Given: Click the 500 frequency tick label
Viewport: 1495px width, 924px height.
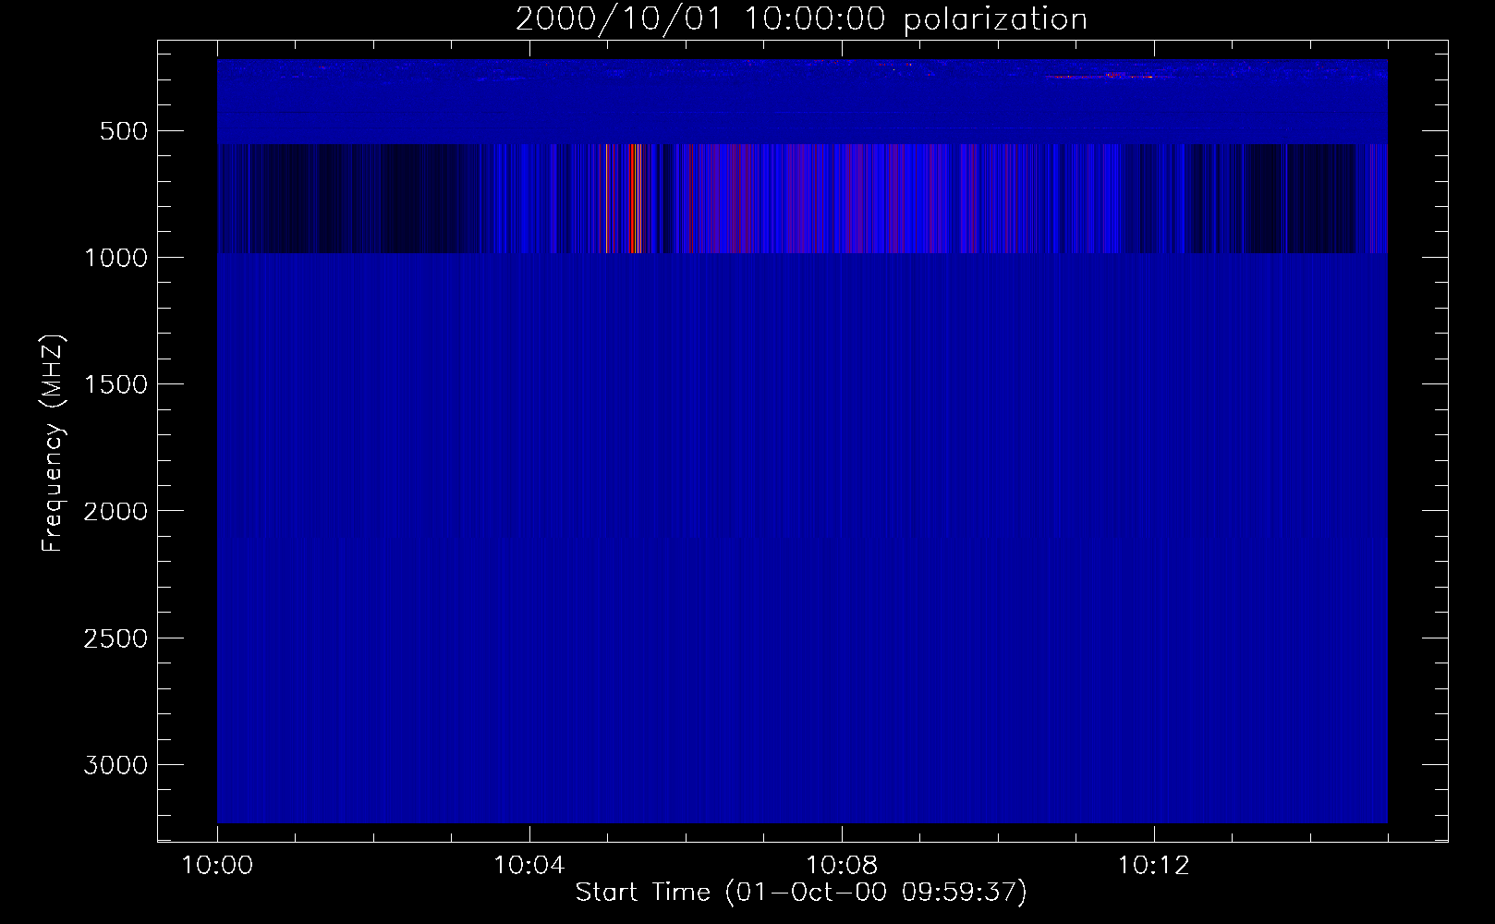Looking at the screenshot, I should click(x=126, y=131).
